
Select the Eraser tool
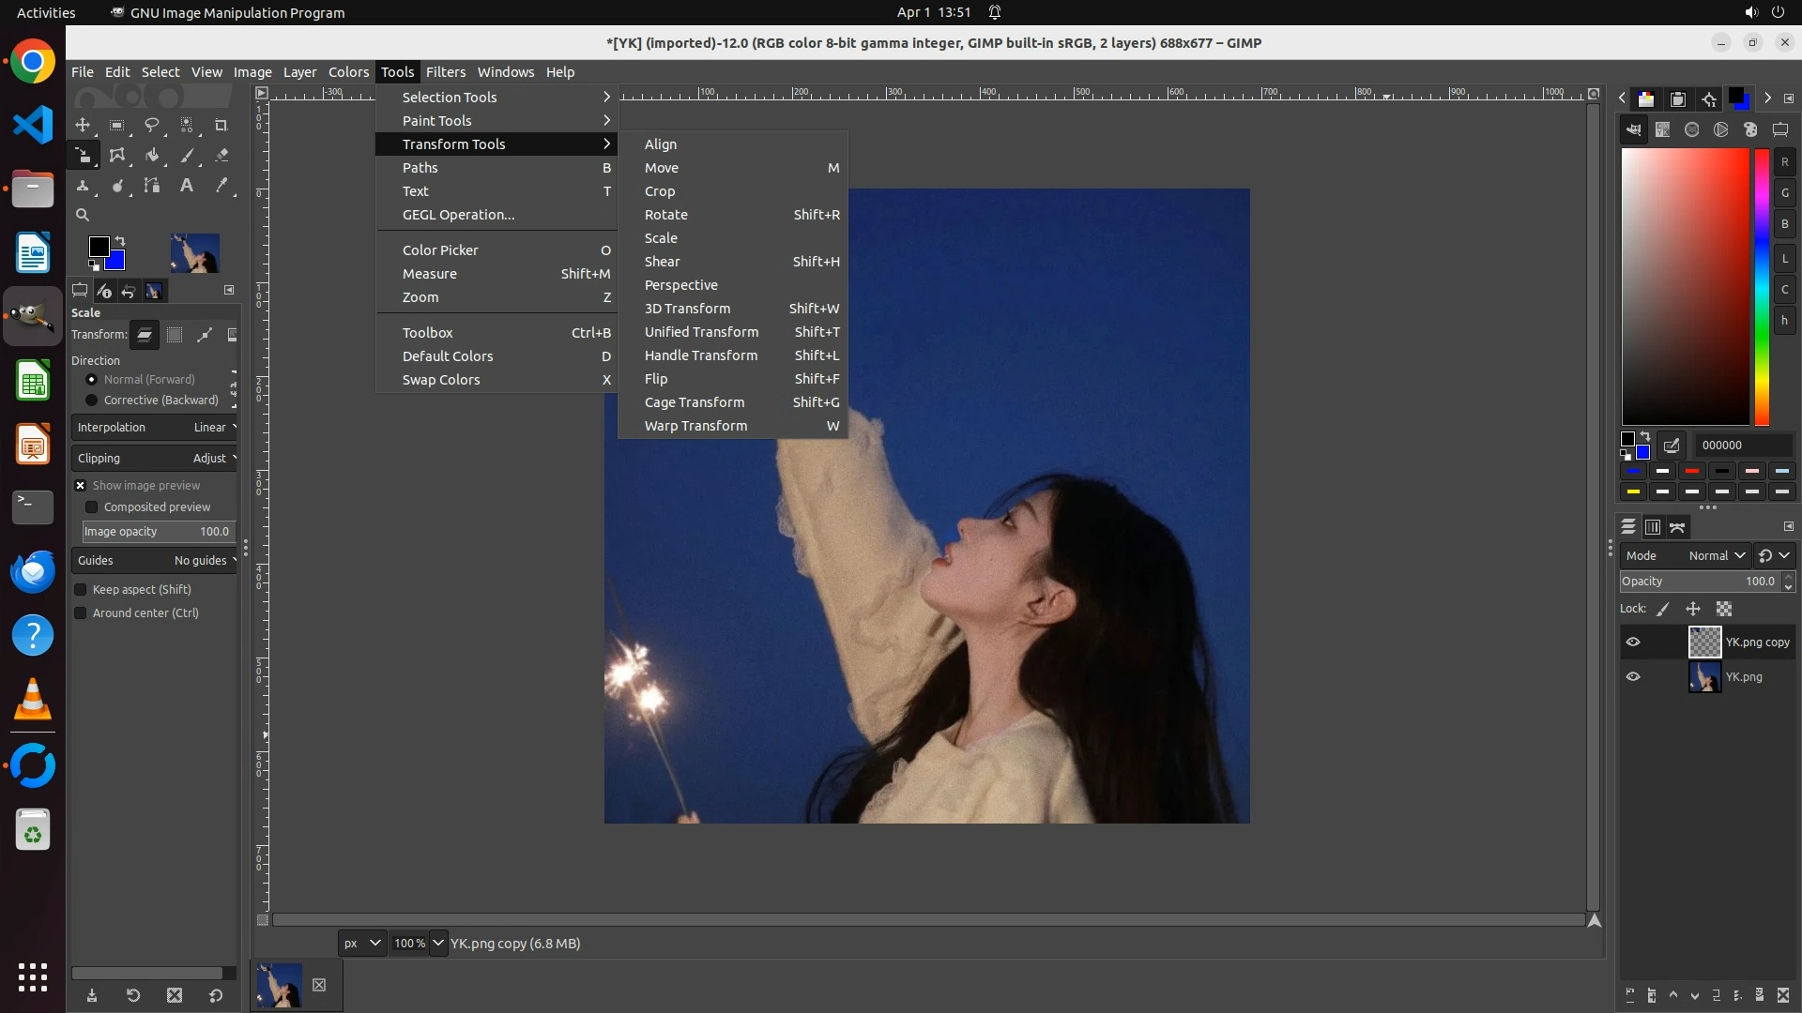tap(221, 156)
